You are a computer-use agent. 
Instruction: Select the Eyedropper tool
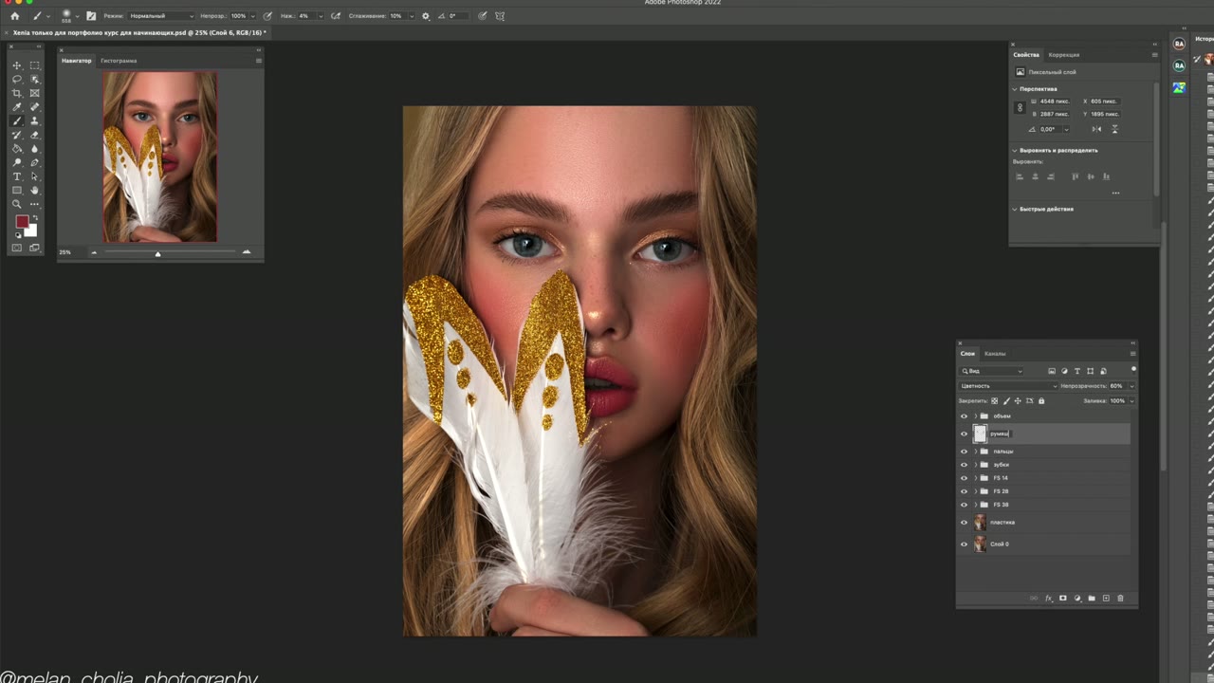tap(17, 107)
